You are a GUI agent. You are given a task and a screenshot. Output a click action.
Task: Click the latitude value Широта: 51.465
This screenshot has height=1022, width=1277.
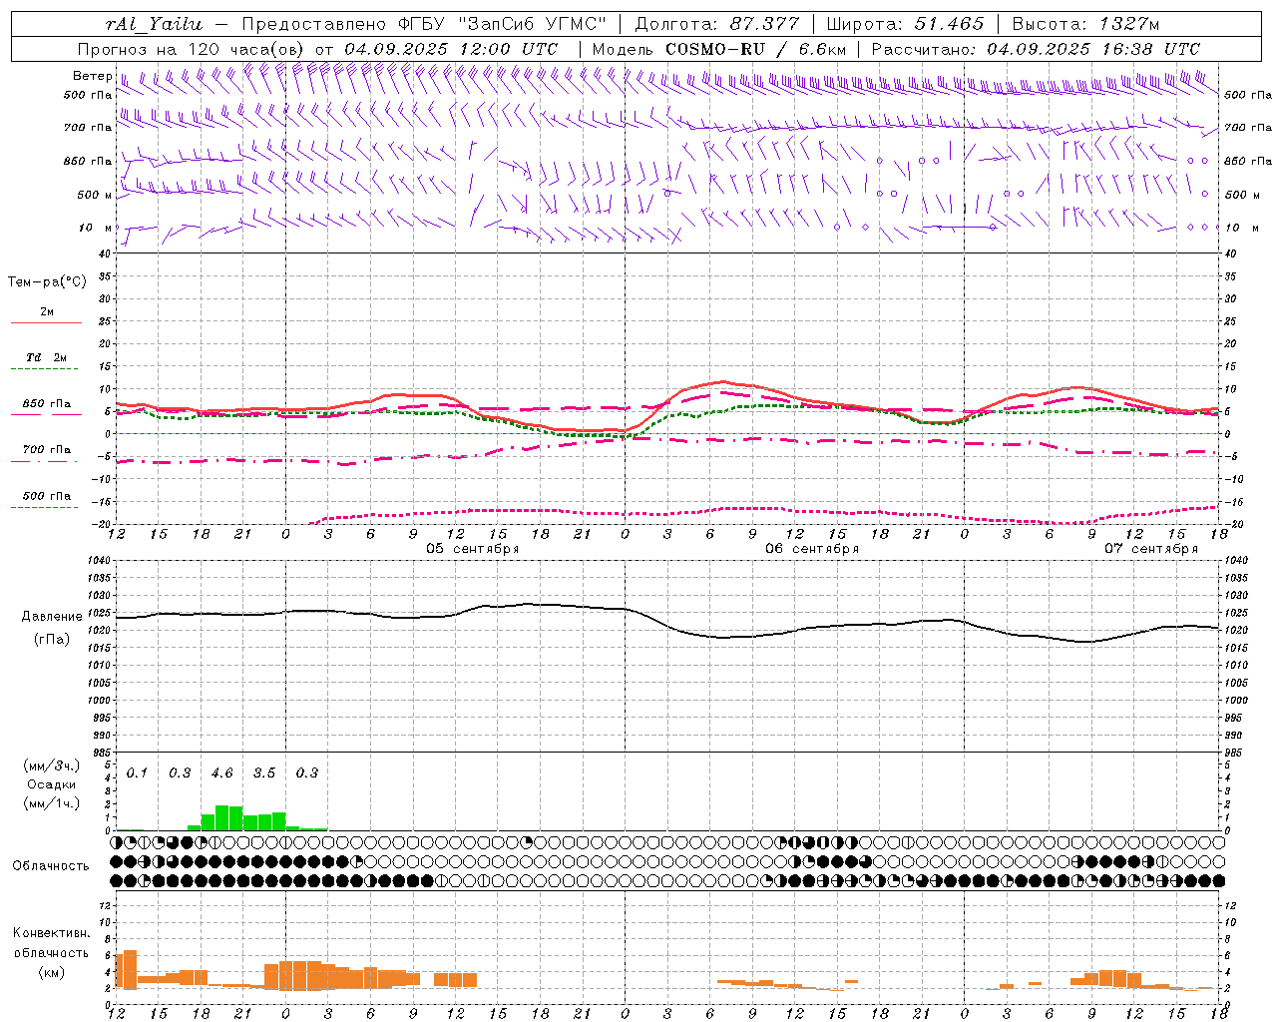[x=905, y=24]
